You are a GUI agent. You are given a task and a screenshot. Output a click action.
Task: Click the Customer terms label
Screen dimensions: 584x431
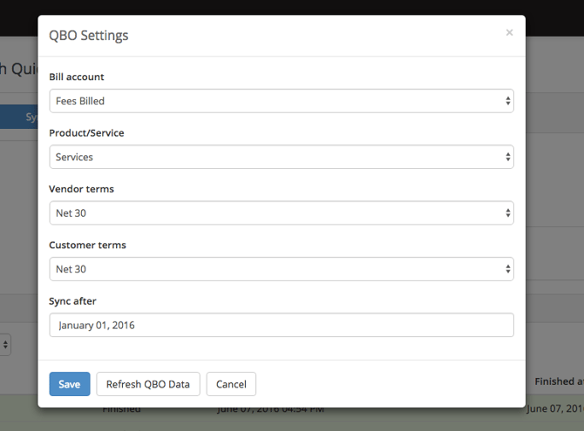click(87, 245)
